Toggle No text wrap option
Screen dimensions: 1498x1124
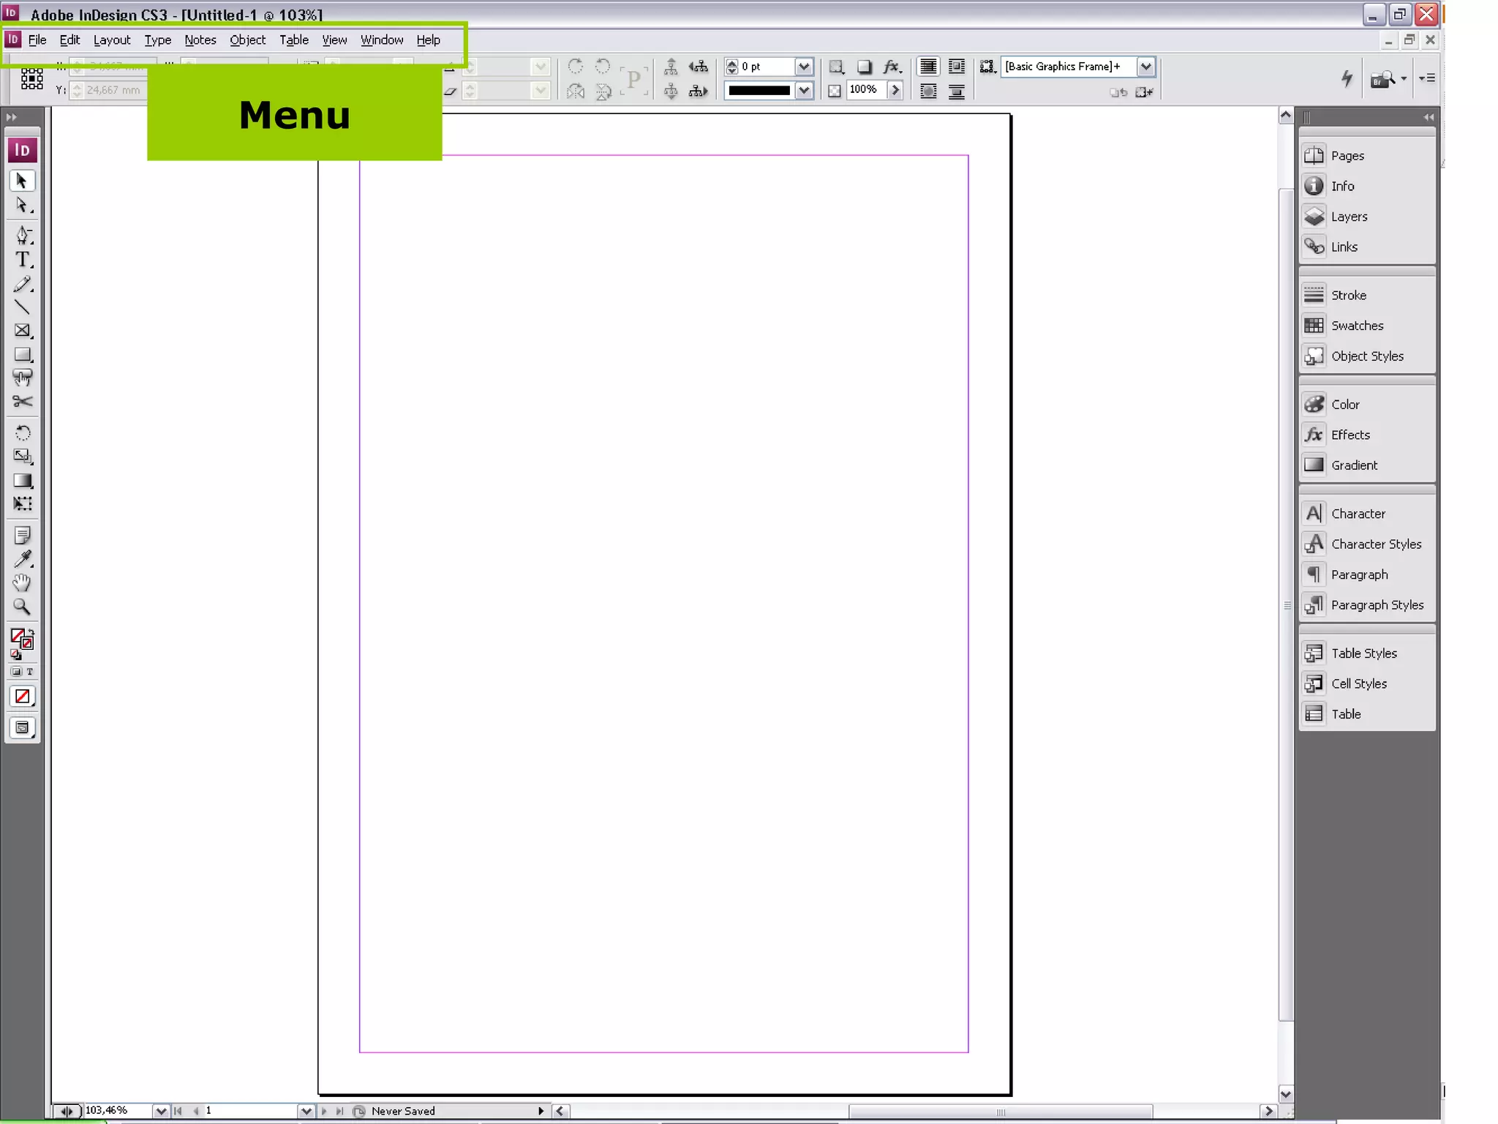(928, 67)
